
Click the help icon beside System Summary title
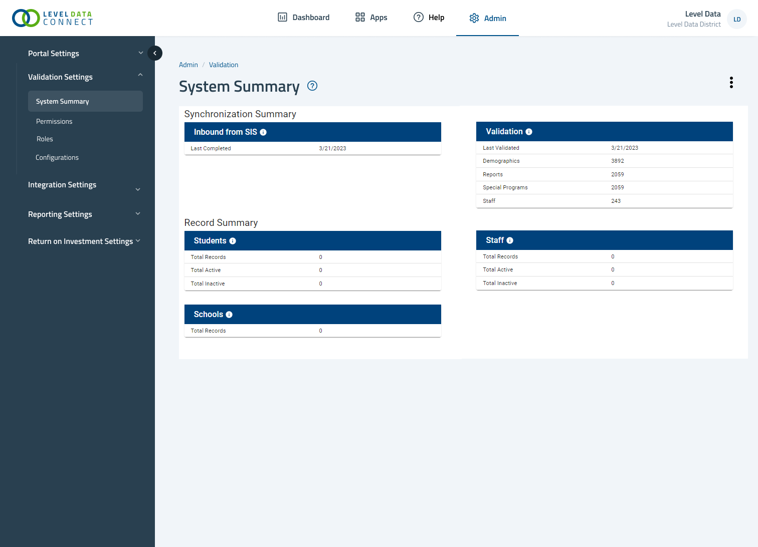(x=312, y=86)
